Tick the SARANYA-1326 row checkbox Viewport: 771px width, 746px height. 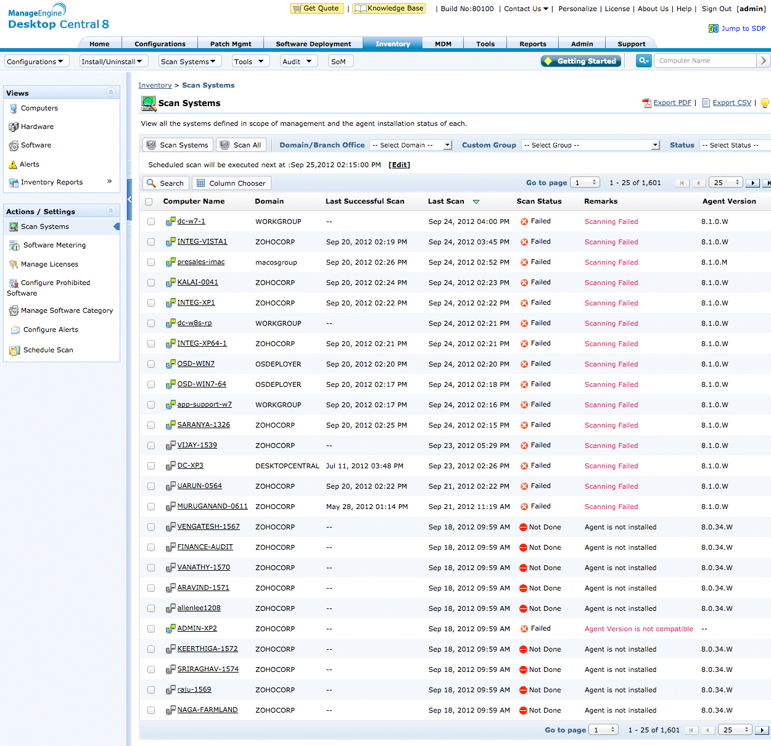(151, 425)
